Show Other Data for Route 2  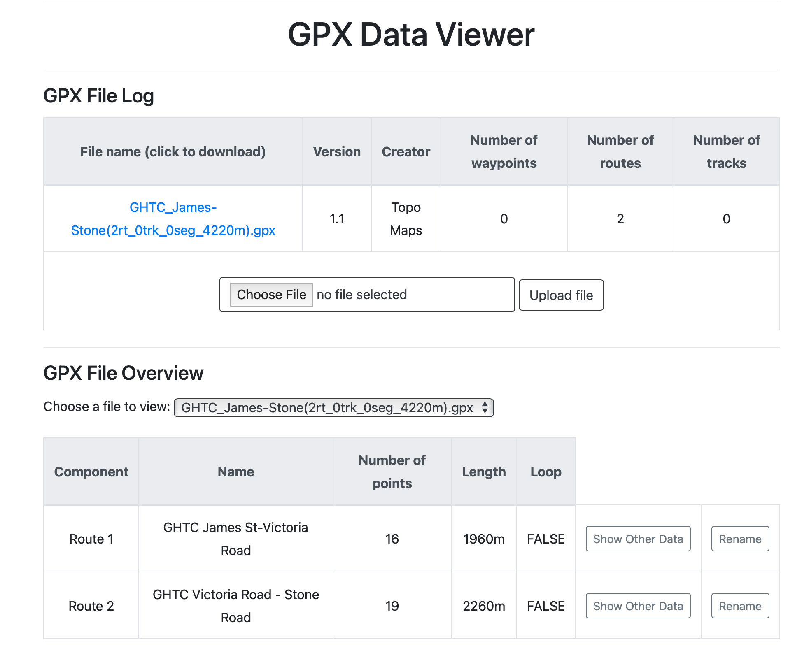tap(638, 606)
